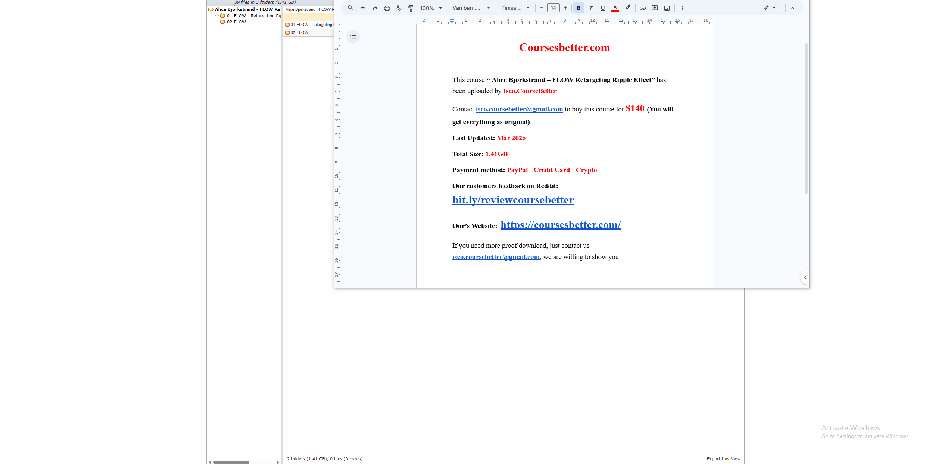Viewport: 951px width, 464px height.
Task: Select the paint format tool
Action: (411, 8)
